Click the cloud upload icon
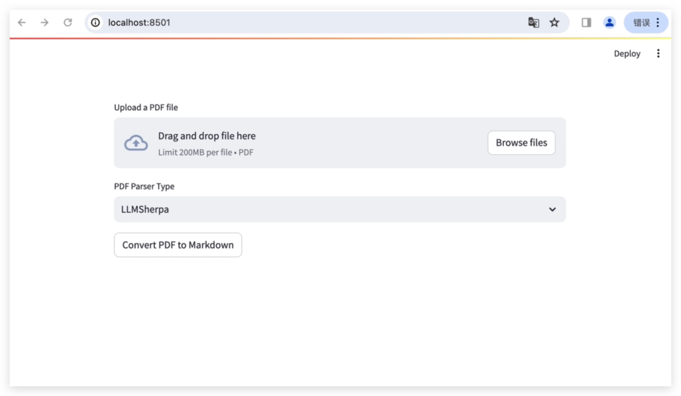 tap(136, 143)
